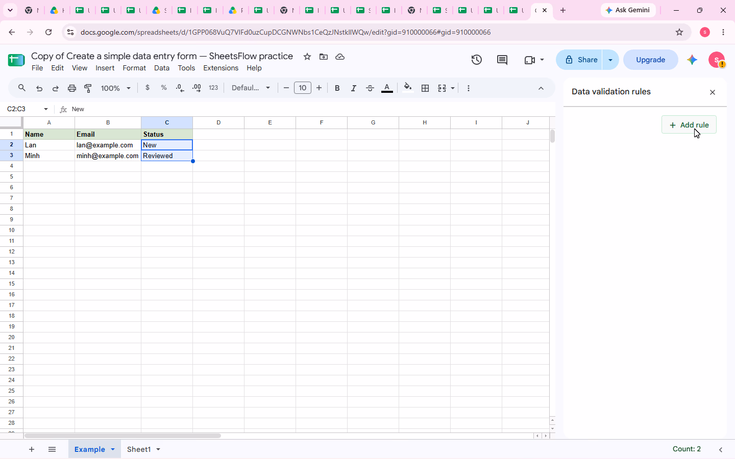Image resolution: width=735 pixels, height=459 pixels.
Task: Open the File menu
Action: (x=37, y=68)
